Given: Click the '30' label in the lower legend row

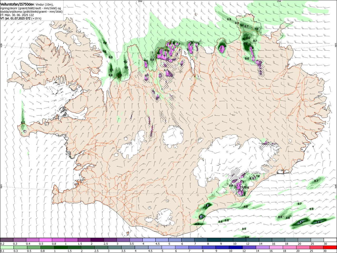Looking at the screenshot, I should (x=325, y=251).
